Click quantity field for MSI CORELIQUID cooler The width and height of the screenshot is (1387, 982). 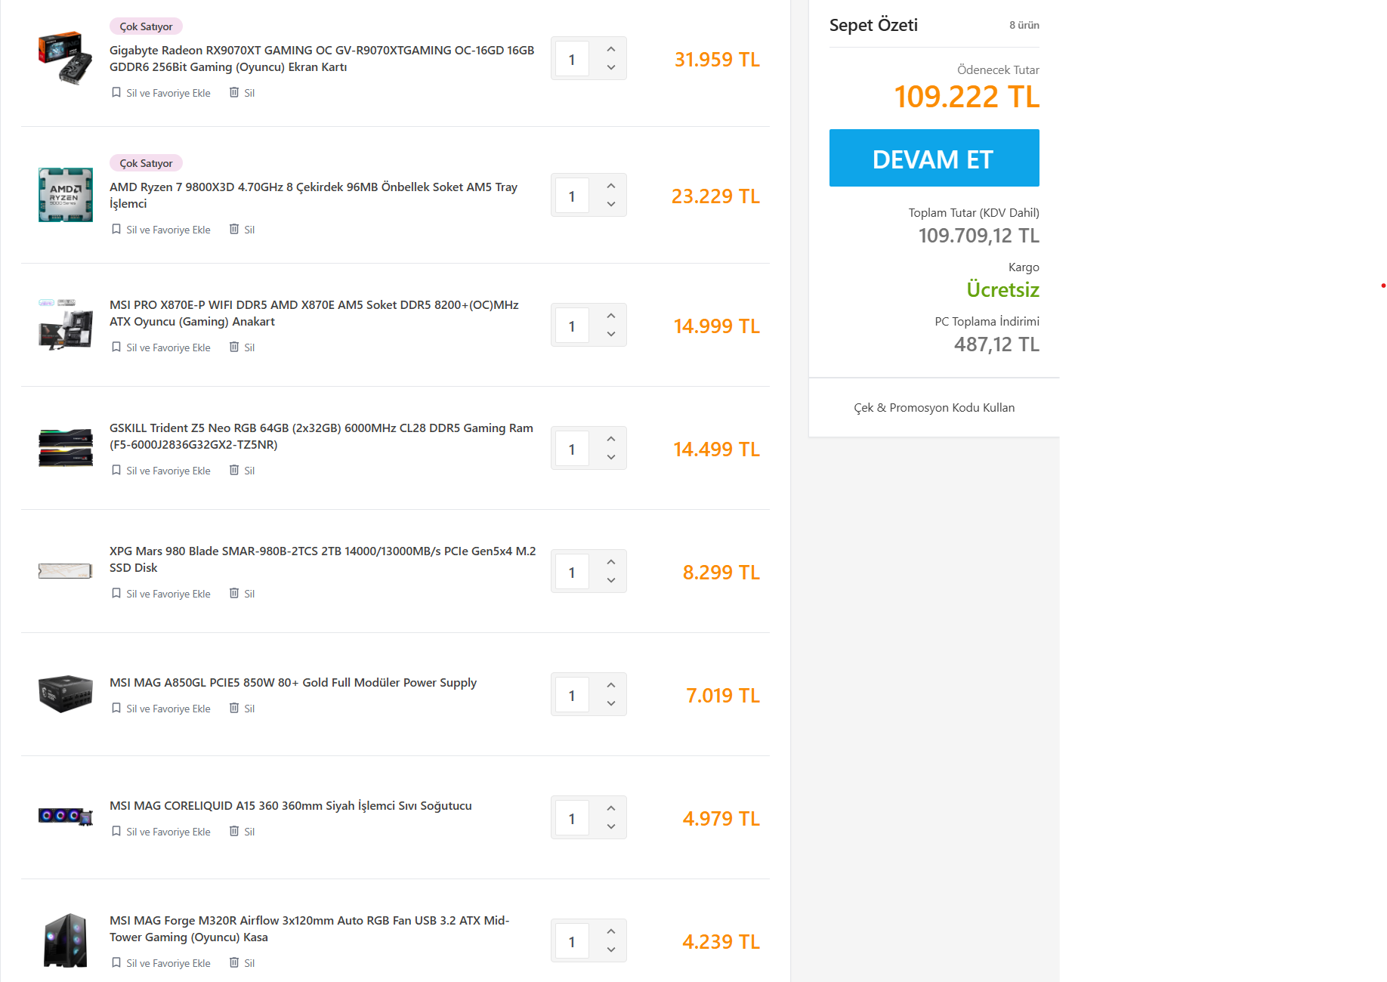click(x=572, y=818)
